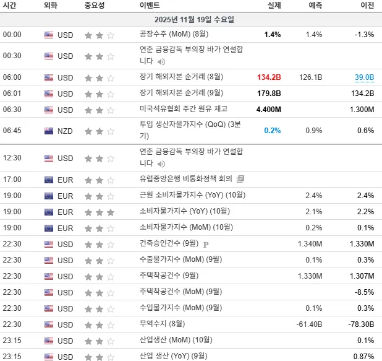
Task: Click New Zealand flag in 06:45 row
Action: [x=49, y=131]
